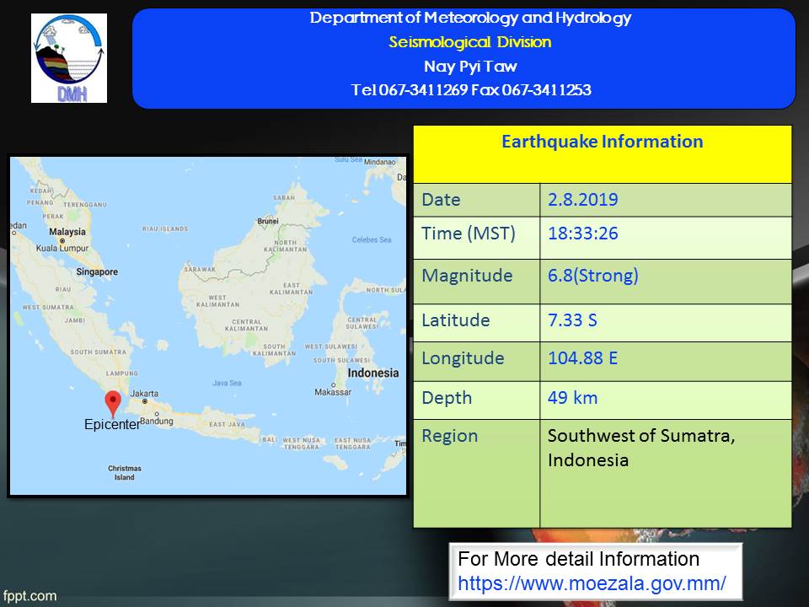Click the 'PENANG' map label
Image resolution: width=809 pixels, height=607 pixels.
coord(40,202)
